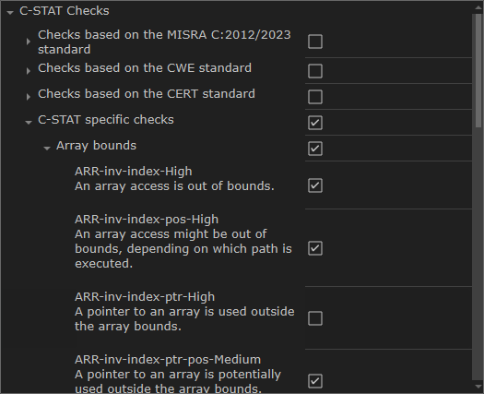This screenshot has width=484, height=394.
Task: Select the C-STAT Checks label
Action: coord(65,11)
